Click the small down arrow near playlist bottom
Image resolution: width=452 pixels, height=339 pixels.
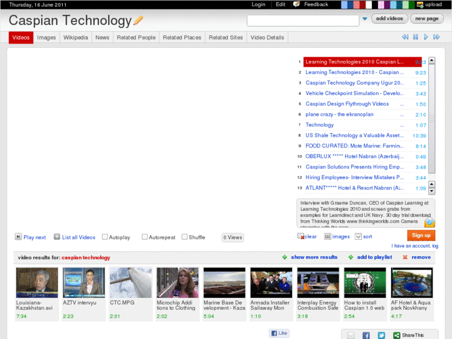click(431, 191)
